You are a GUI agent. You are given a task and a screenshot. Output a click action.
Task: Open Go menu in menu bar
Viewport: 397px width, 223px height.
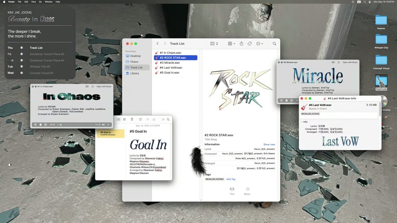click(40, 2)
